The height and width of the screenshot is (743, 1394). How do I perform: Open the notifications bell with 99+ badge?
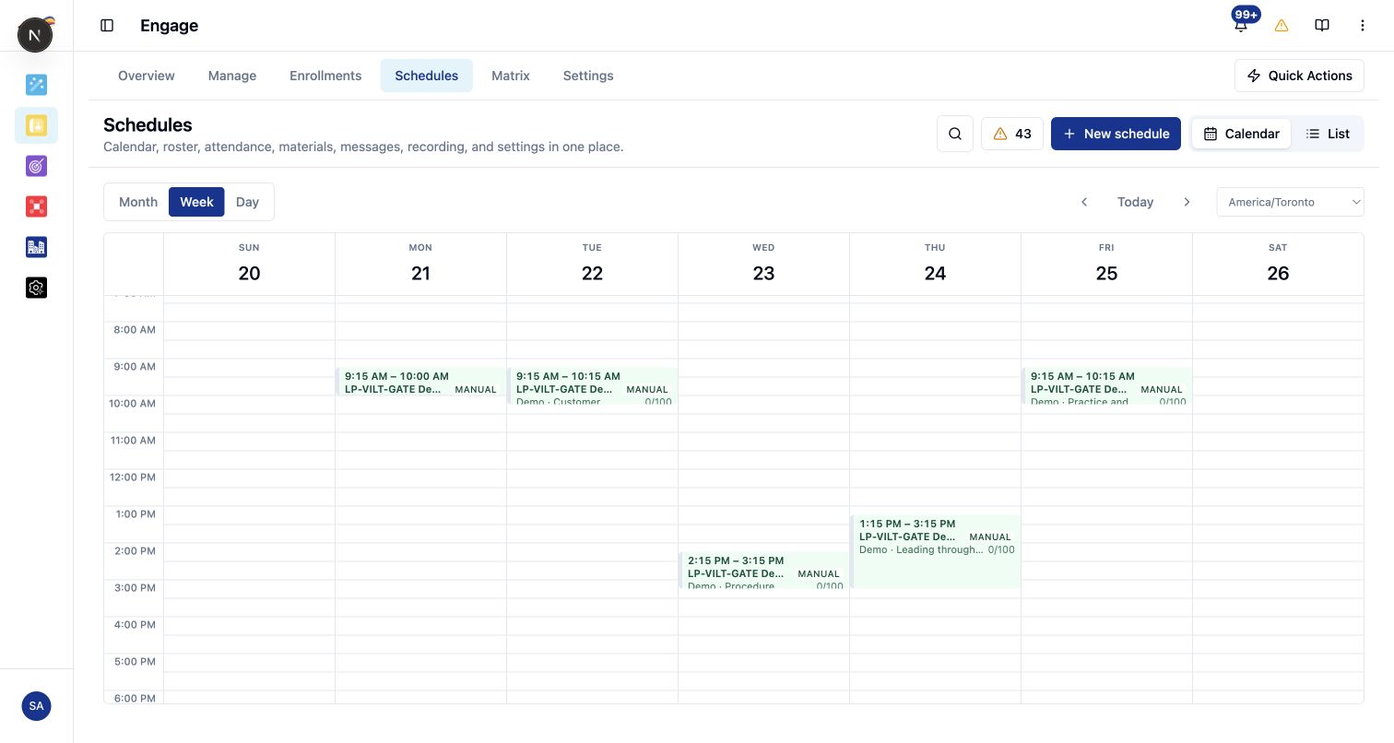(1241, 26)
